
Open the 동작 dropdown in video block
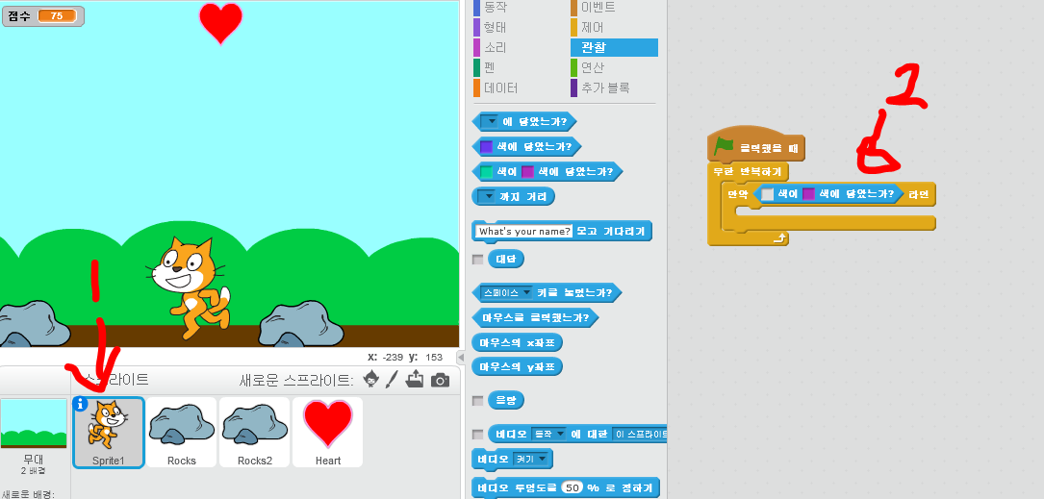pyautogui.click(x=549, y=435)
